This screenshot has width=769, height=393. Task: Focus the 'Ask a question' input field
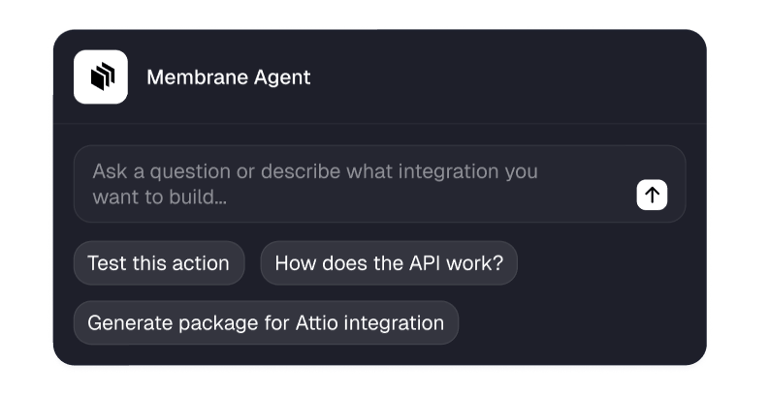pyautogui.click(x=379, y=184)
